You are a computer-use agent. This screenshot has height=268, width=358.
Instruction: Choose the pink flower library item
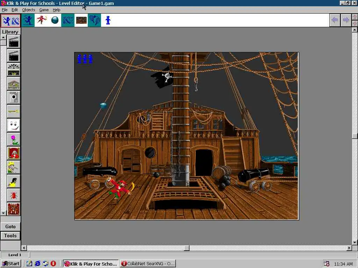coord(14,140)
